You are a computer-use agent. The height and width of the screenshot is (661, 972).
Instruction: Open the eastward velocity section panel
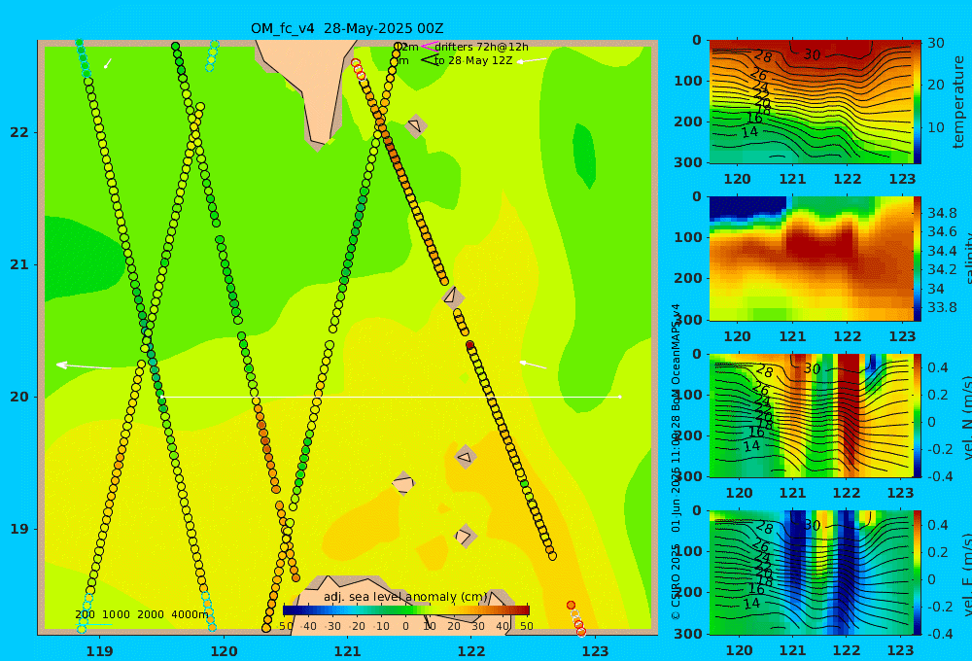tap(811, 573)
